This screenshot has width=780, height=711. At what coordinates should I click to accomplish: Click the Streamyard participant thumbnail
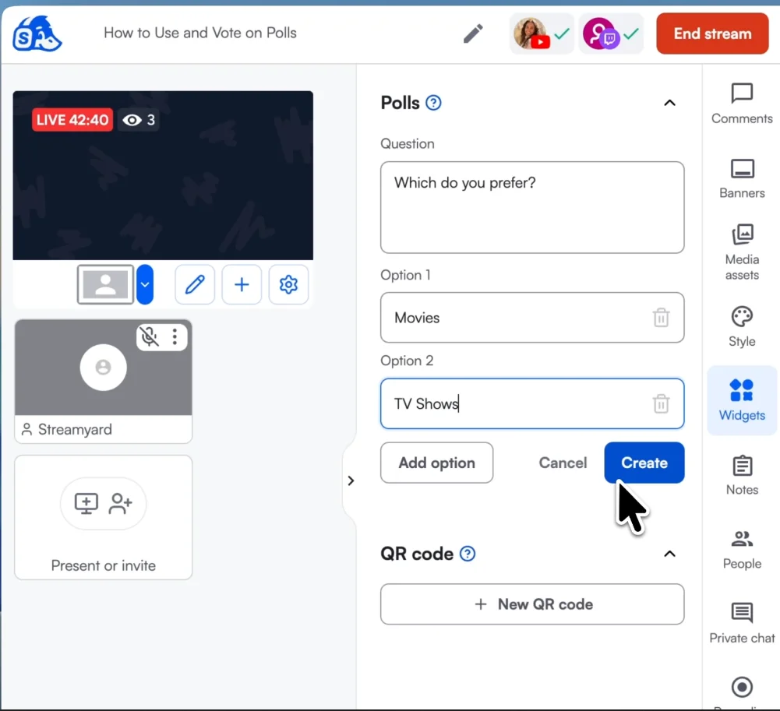click(104, 368)
